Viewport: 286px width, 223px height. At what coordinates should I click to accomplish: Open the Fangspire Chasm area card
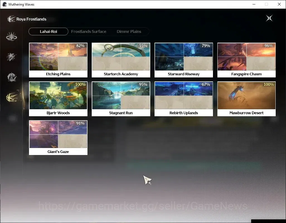pos(246,60)
